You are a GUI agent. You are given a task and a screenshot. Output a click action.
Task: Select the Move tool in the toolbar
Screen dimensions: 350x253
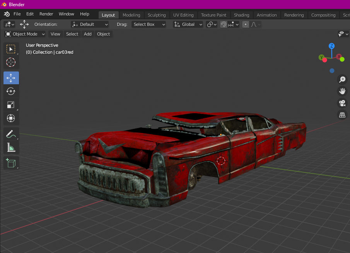click(11, 78)
